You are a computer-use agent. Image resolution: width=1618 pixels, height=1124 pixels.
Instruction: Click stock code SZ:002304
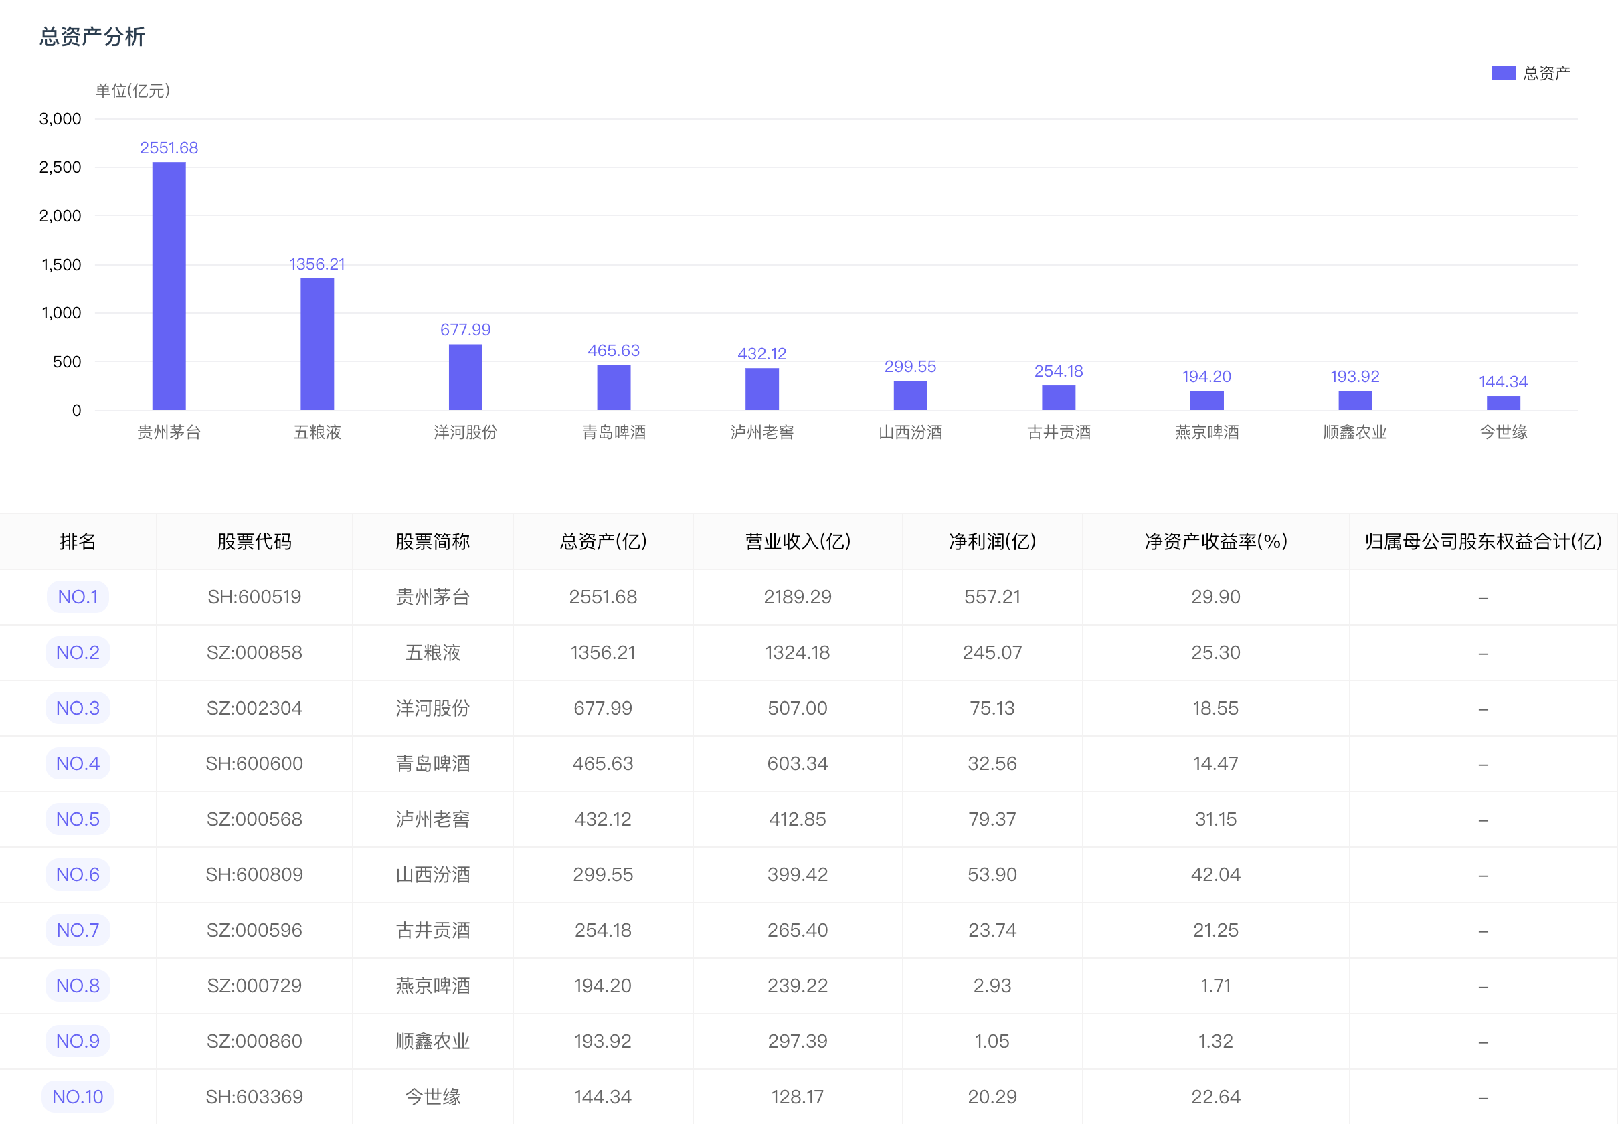pos(254,709)
